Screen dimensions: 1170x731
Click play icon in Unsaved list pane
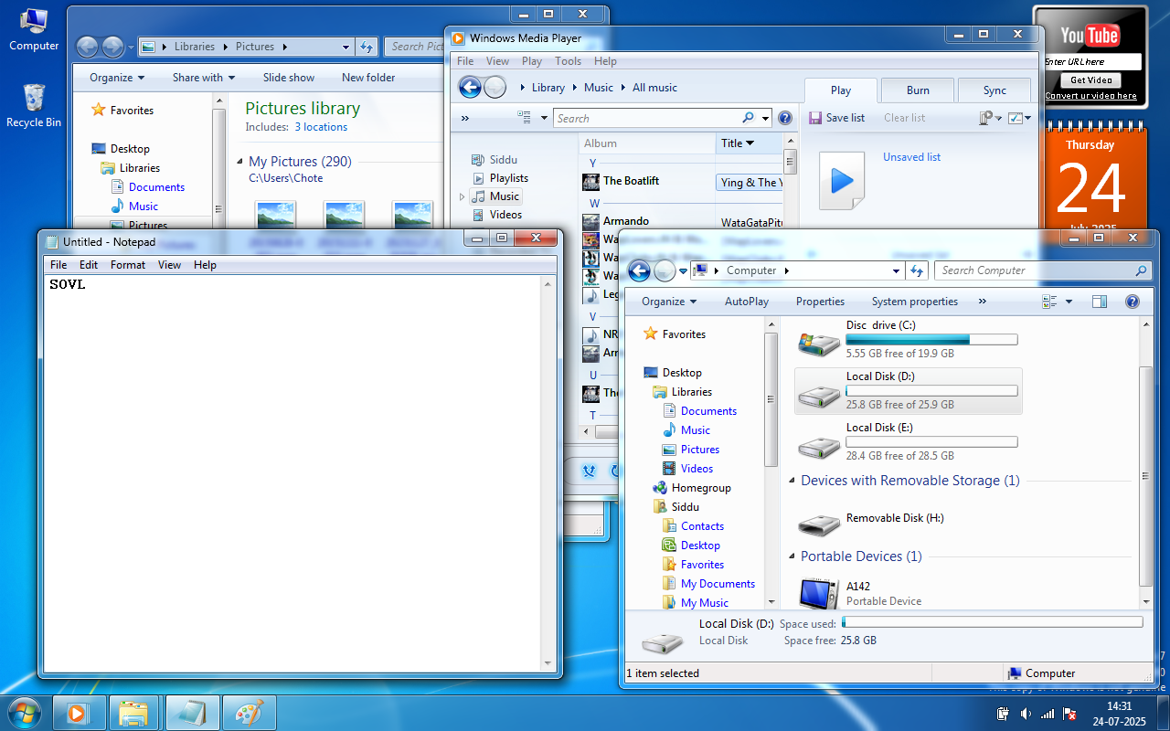tap(842, 180)
